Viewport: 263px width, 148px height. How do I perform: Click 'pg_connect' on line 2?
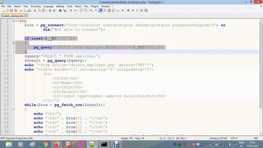coord(52,25)
